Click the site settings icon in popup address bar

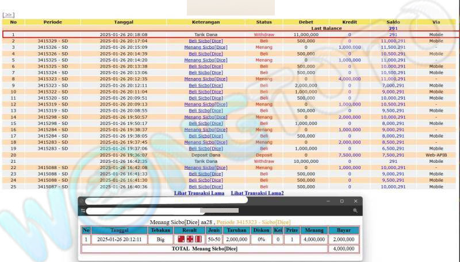pyautogui.click(x=83, y=210)
